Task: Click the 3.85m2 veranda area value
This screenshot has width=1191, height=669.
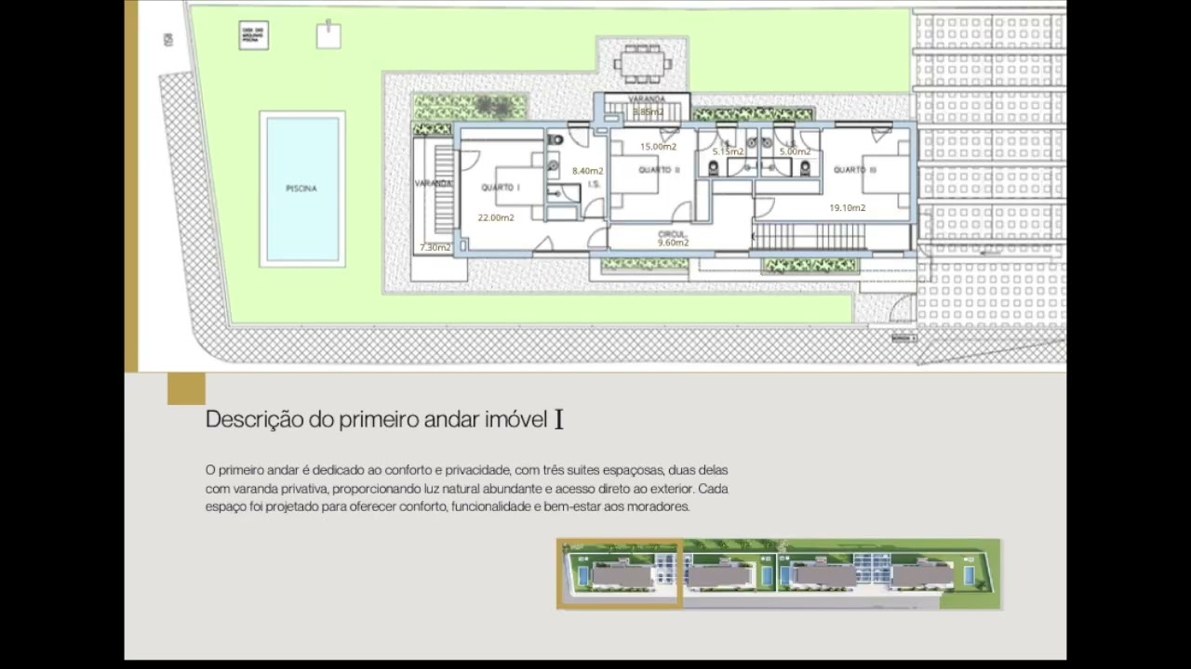Action: [x=648, y=112]
